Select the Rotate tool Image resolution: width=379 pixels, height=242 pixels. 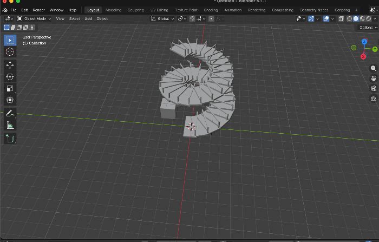click(x=10, y=77)
